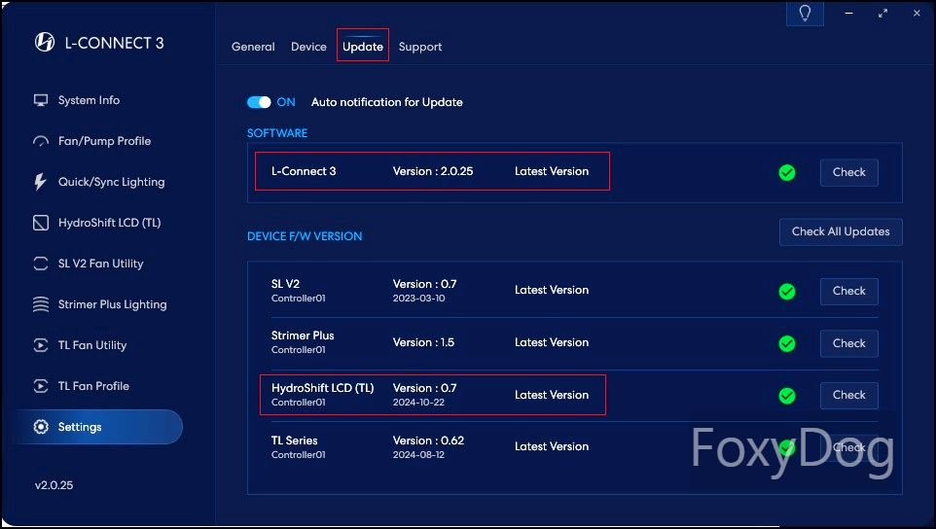Check L-Connect 3 software update
The height and width of the screenshot is (529, 936).
pyautogui.click(x=848, y=172)
